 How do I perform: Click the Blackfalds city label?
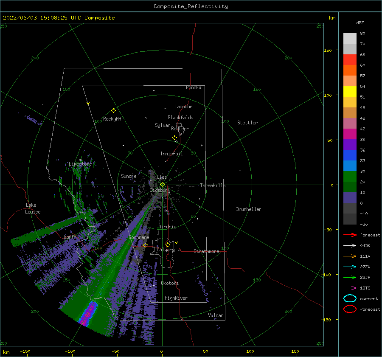pyautogui.click(x=180, y=118)
